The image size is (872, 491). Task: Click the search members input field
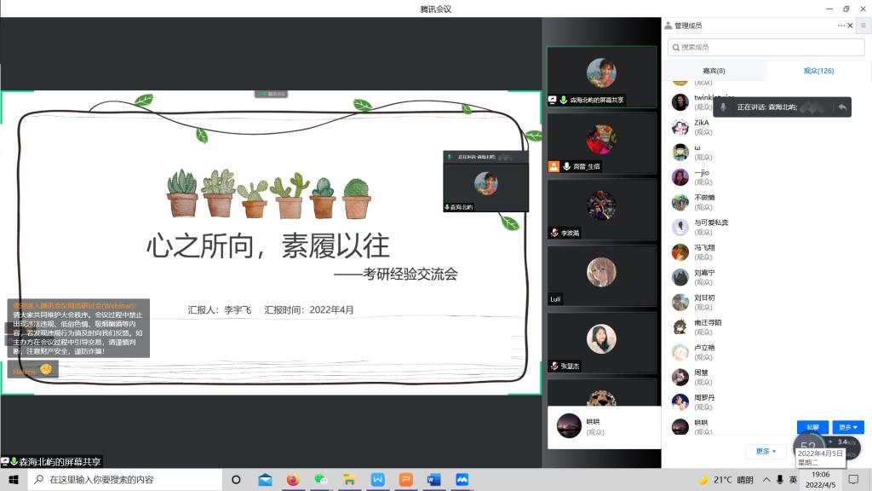pyautogui.click(x=749, y=47)
